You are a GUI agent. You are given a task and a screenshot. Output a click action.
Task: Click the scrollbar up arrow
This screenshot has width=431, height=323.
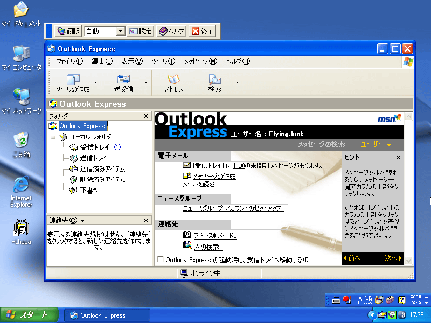(409, 116)
